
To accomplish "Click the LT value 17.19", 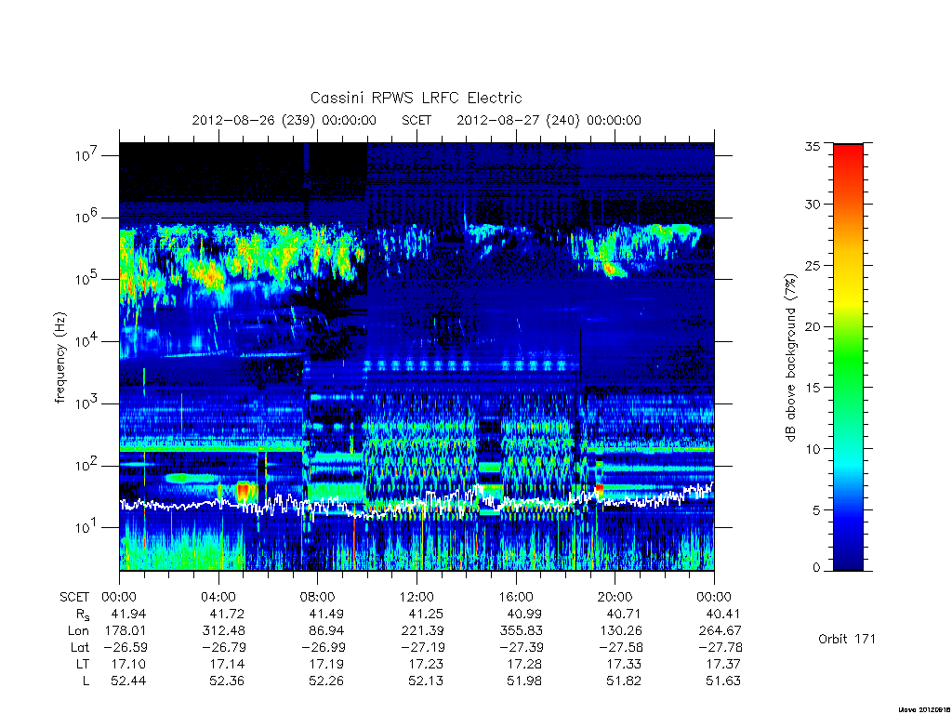I will click(x=326, y=664).
